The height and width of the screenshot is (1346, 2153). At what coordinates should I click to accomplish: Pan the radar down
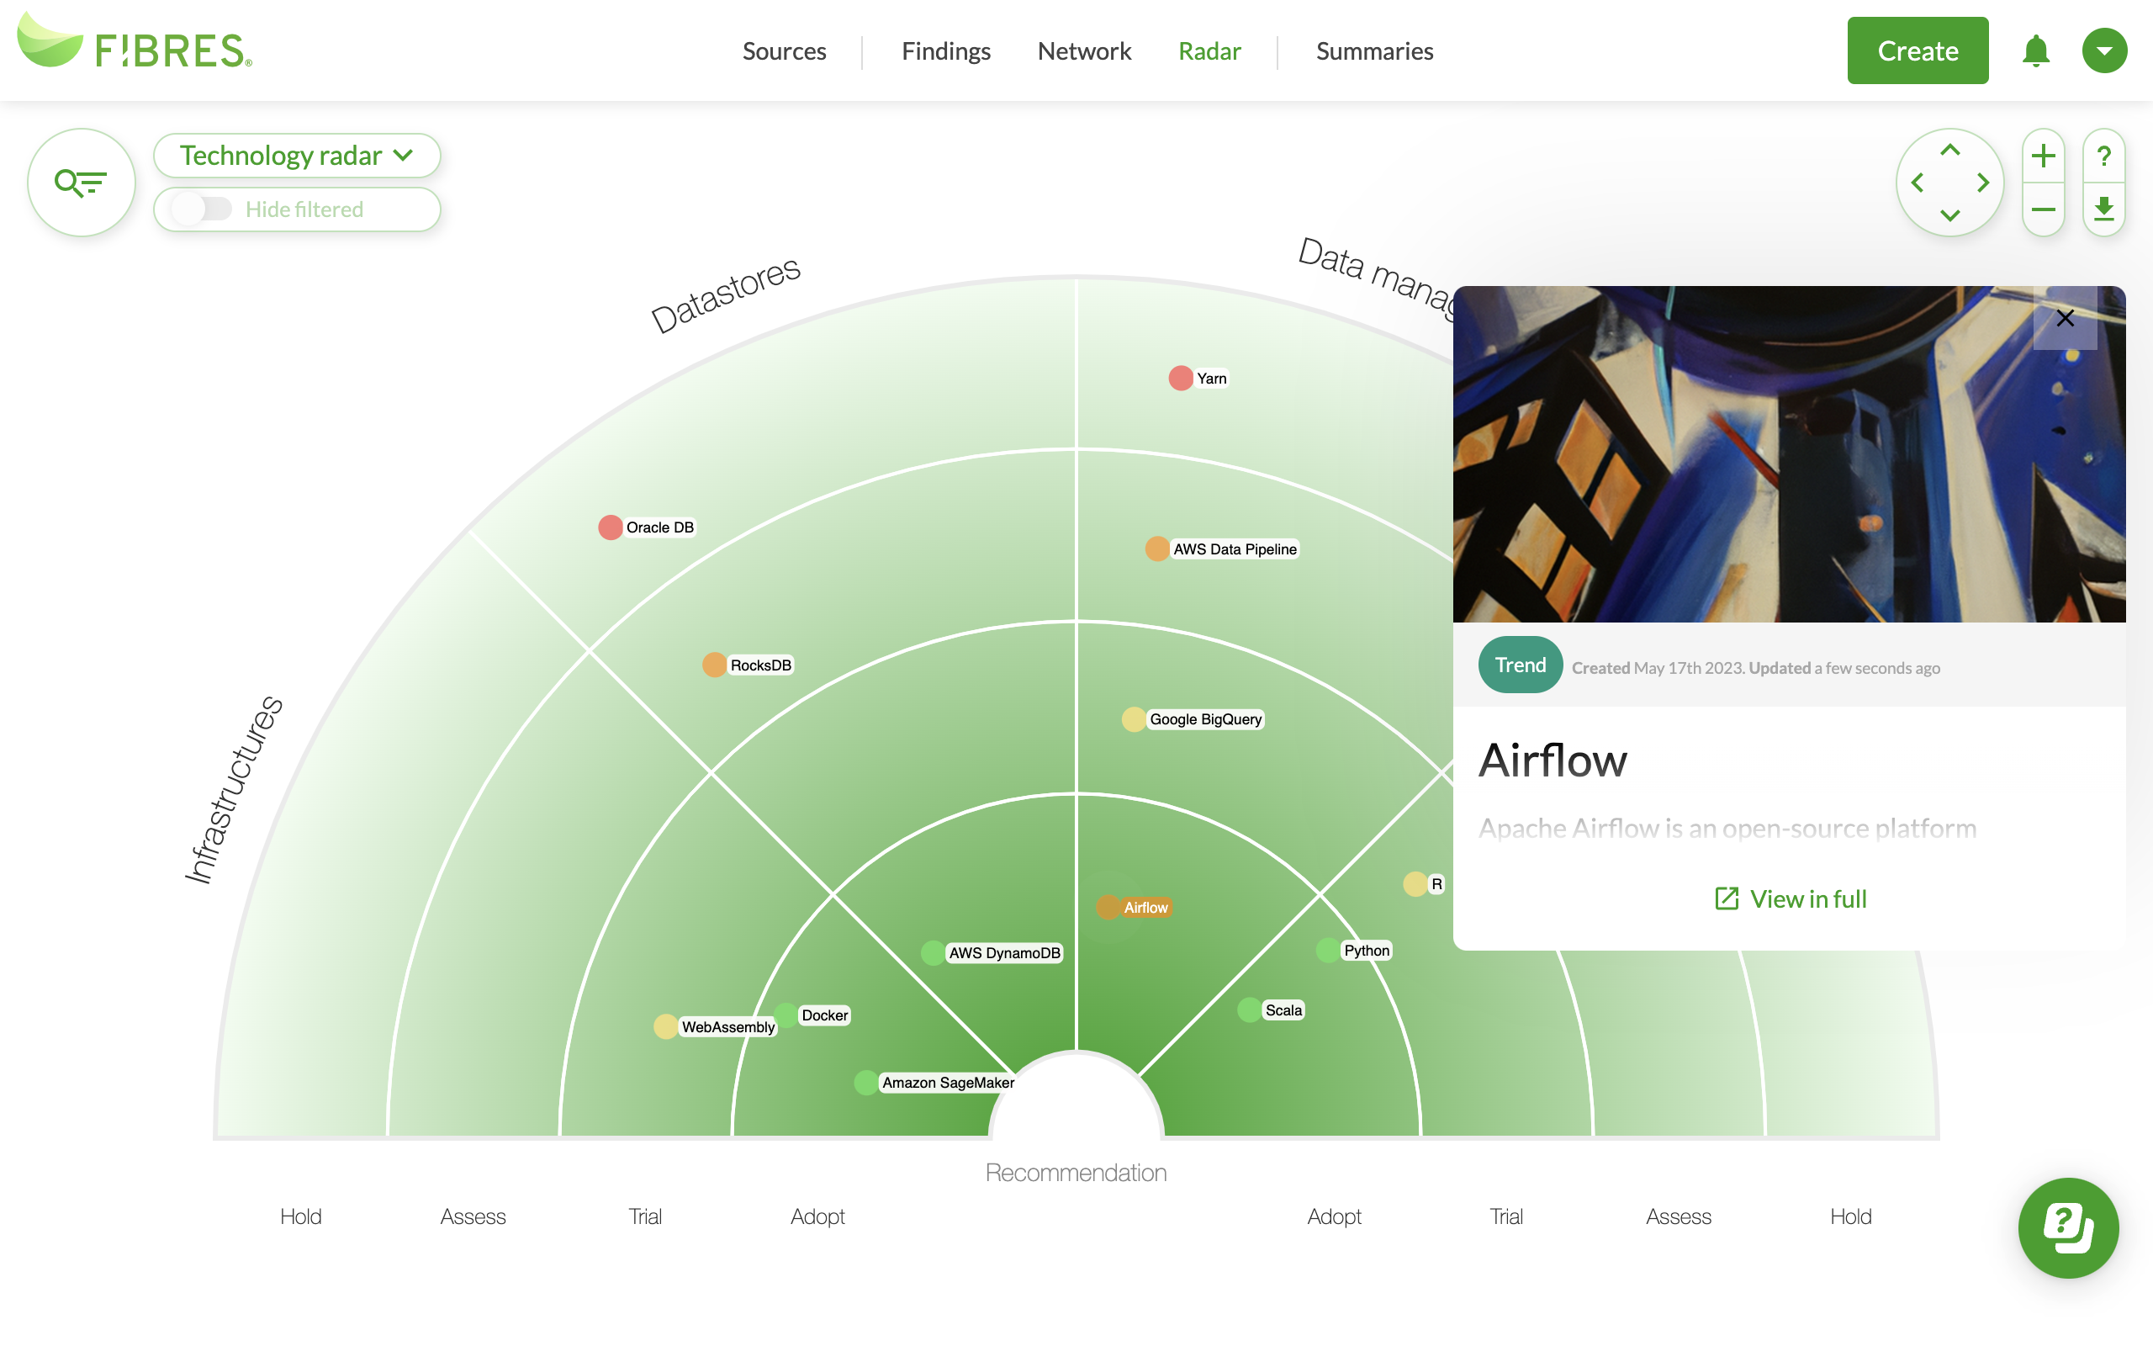click(x=1949, y=215)
